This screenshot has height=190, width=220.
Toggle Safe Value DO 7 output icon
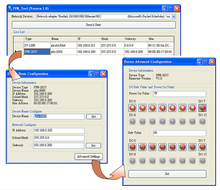[202, 147]
